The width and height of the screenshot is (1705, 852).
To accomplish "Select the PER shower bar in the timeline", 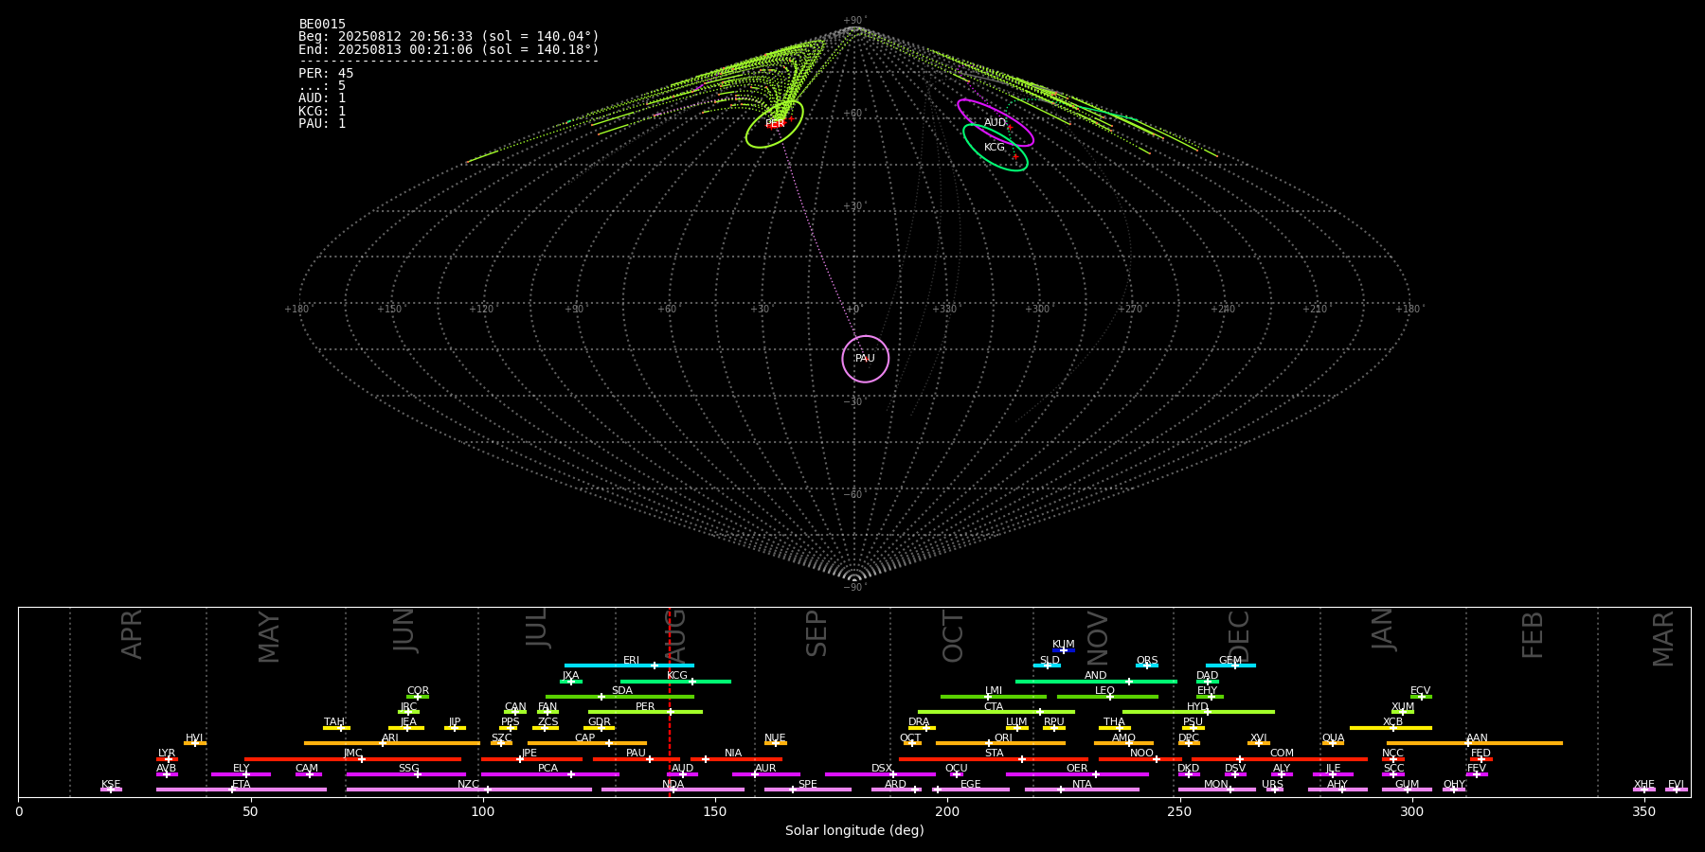I will coord(645,712).
